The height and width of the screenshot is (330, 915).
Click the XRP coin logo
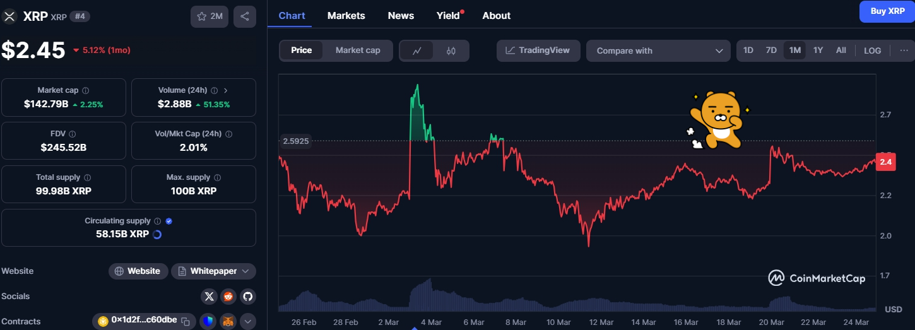click(9, 16)
